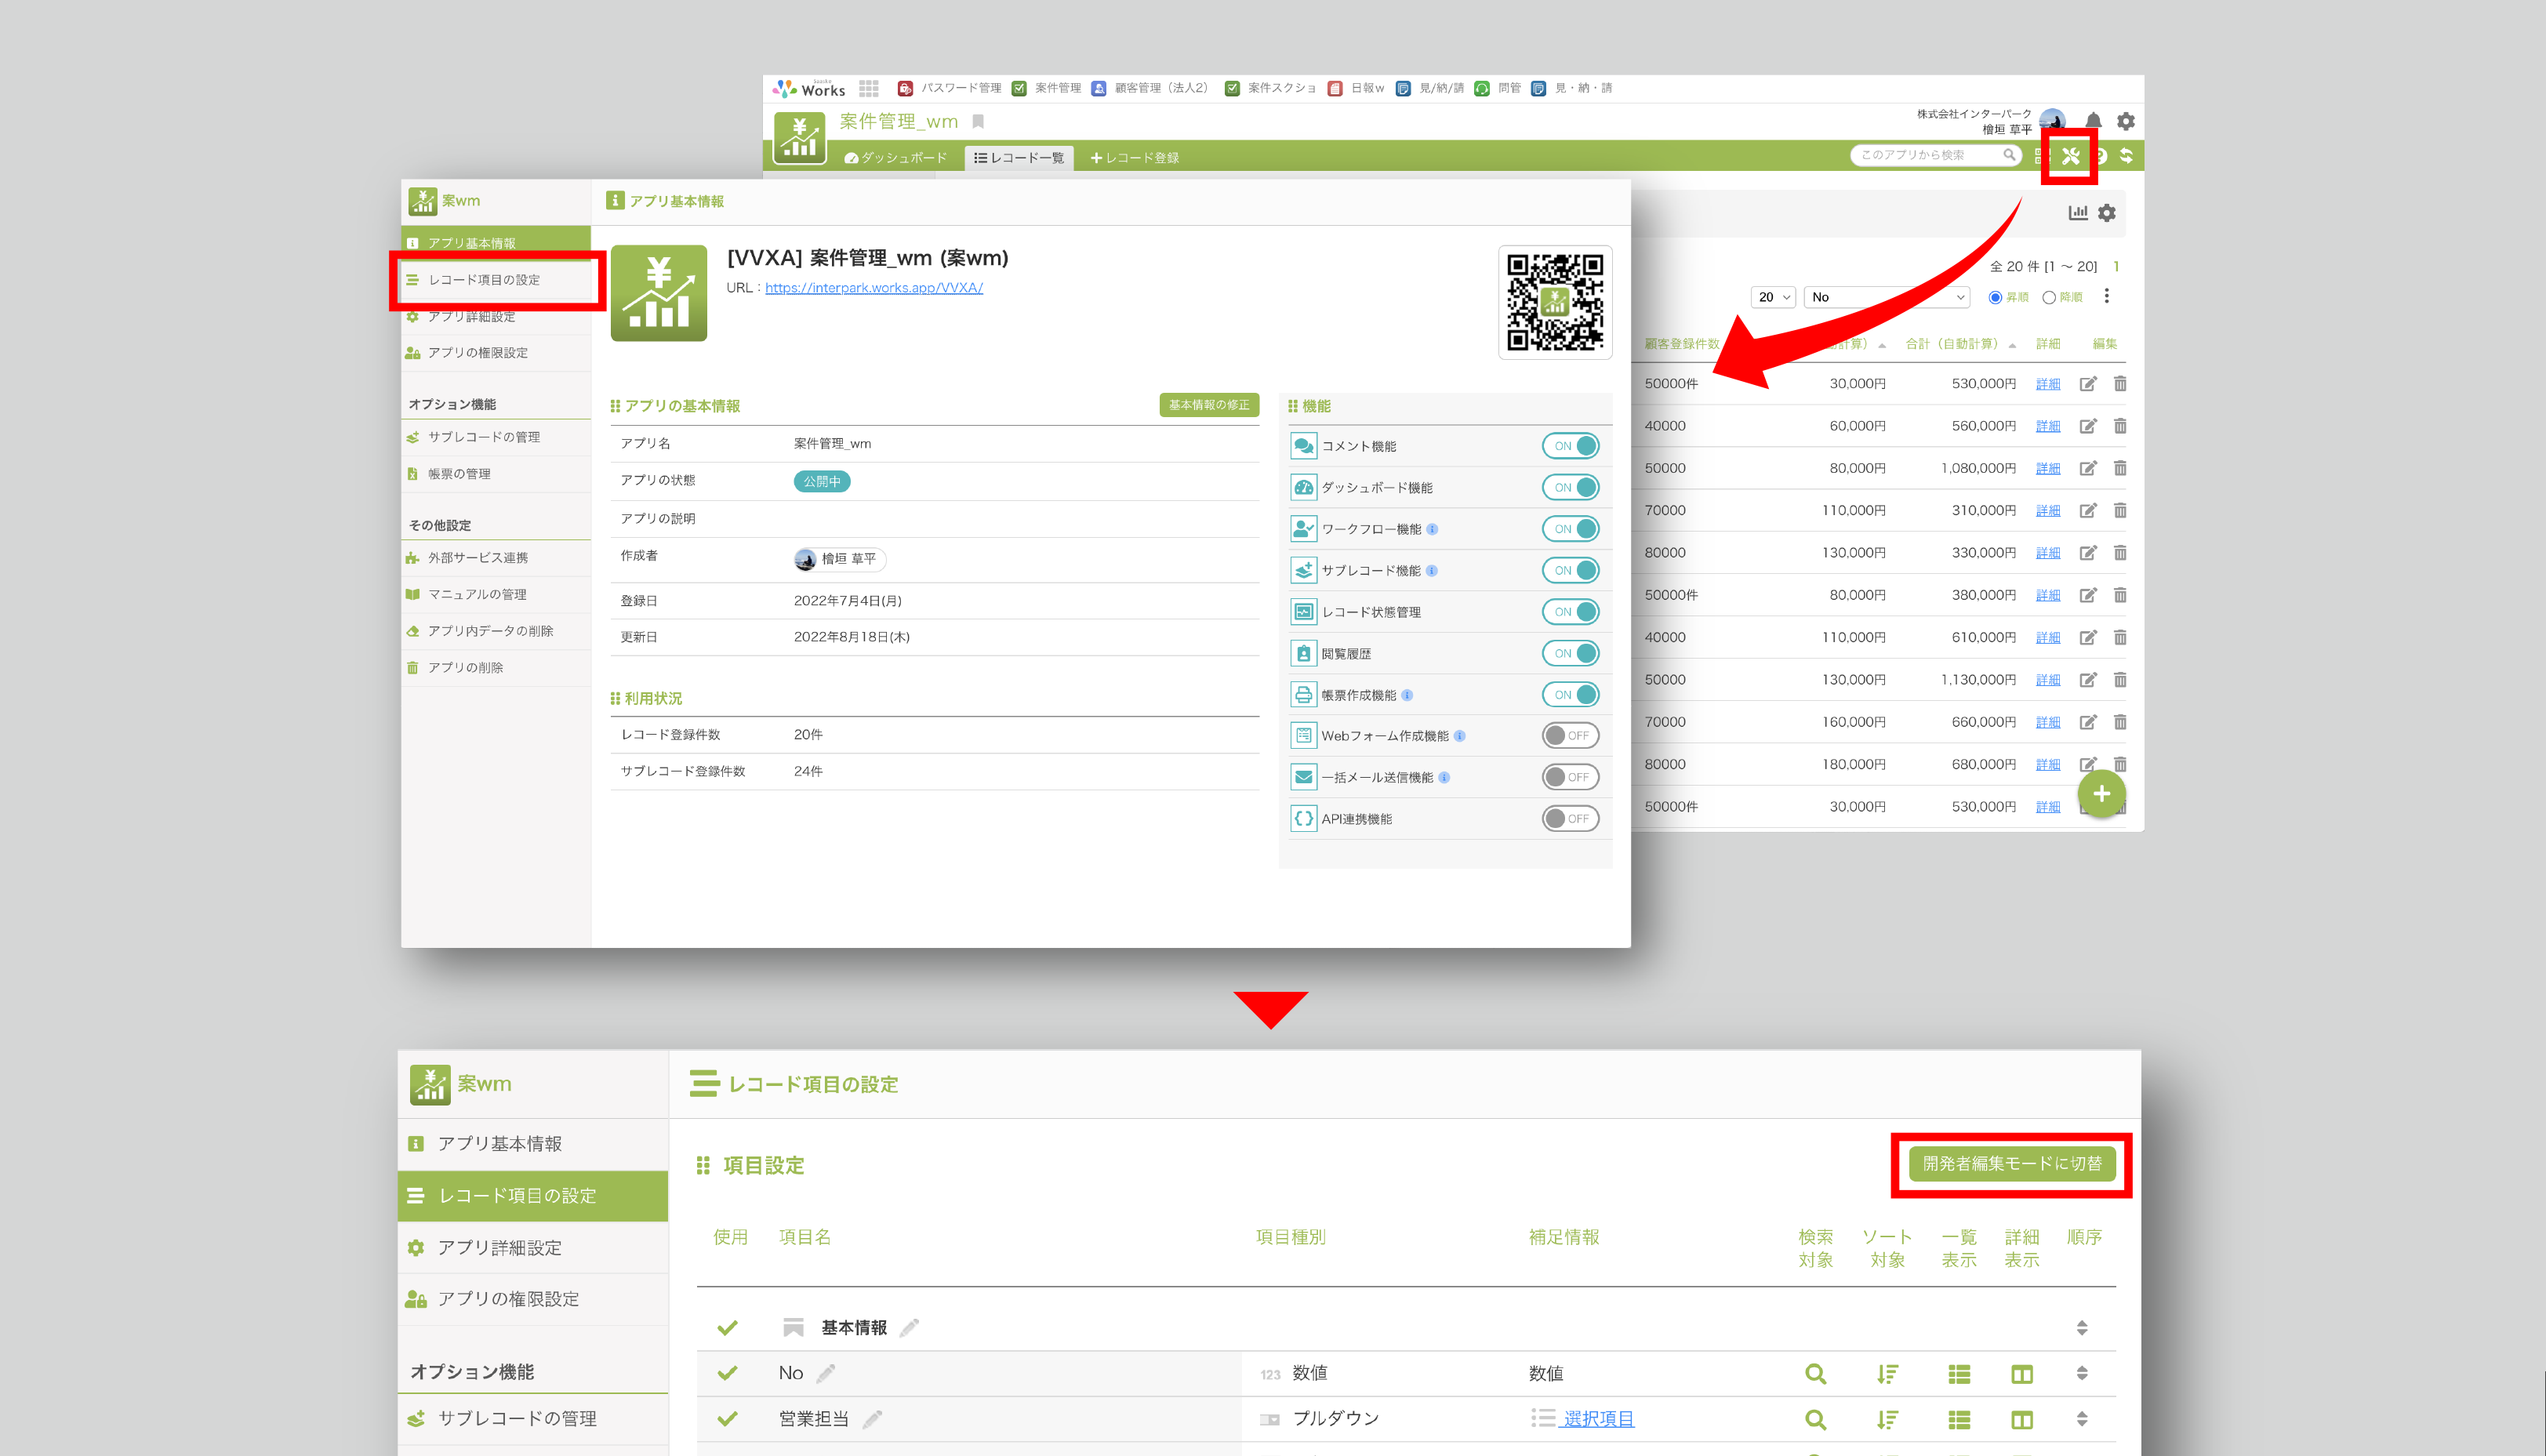Toggle list display for 営業担当 row

(x=1959, y=1419)
